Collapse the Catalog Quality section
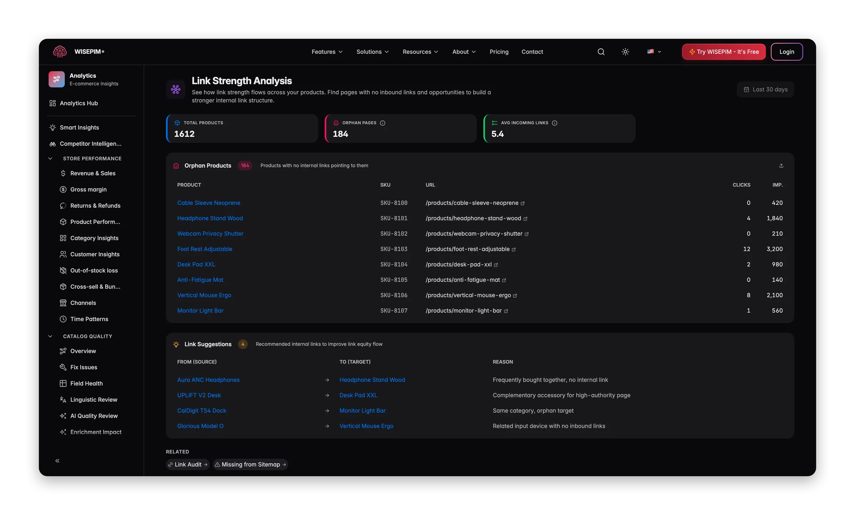Viewport: 855px width, 515px height. (50, 336)
